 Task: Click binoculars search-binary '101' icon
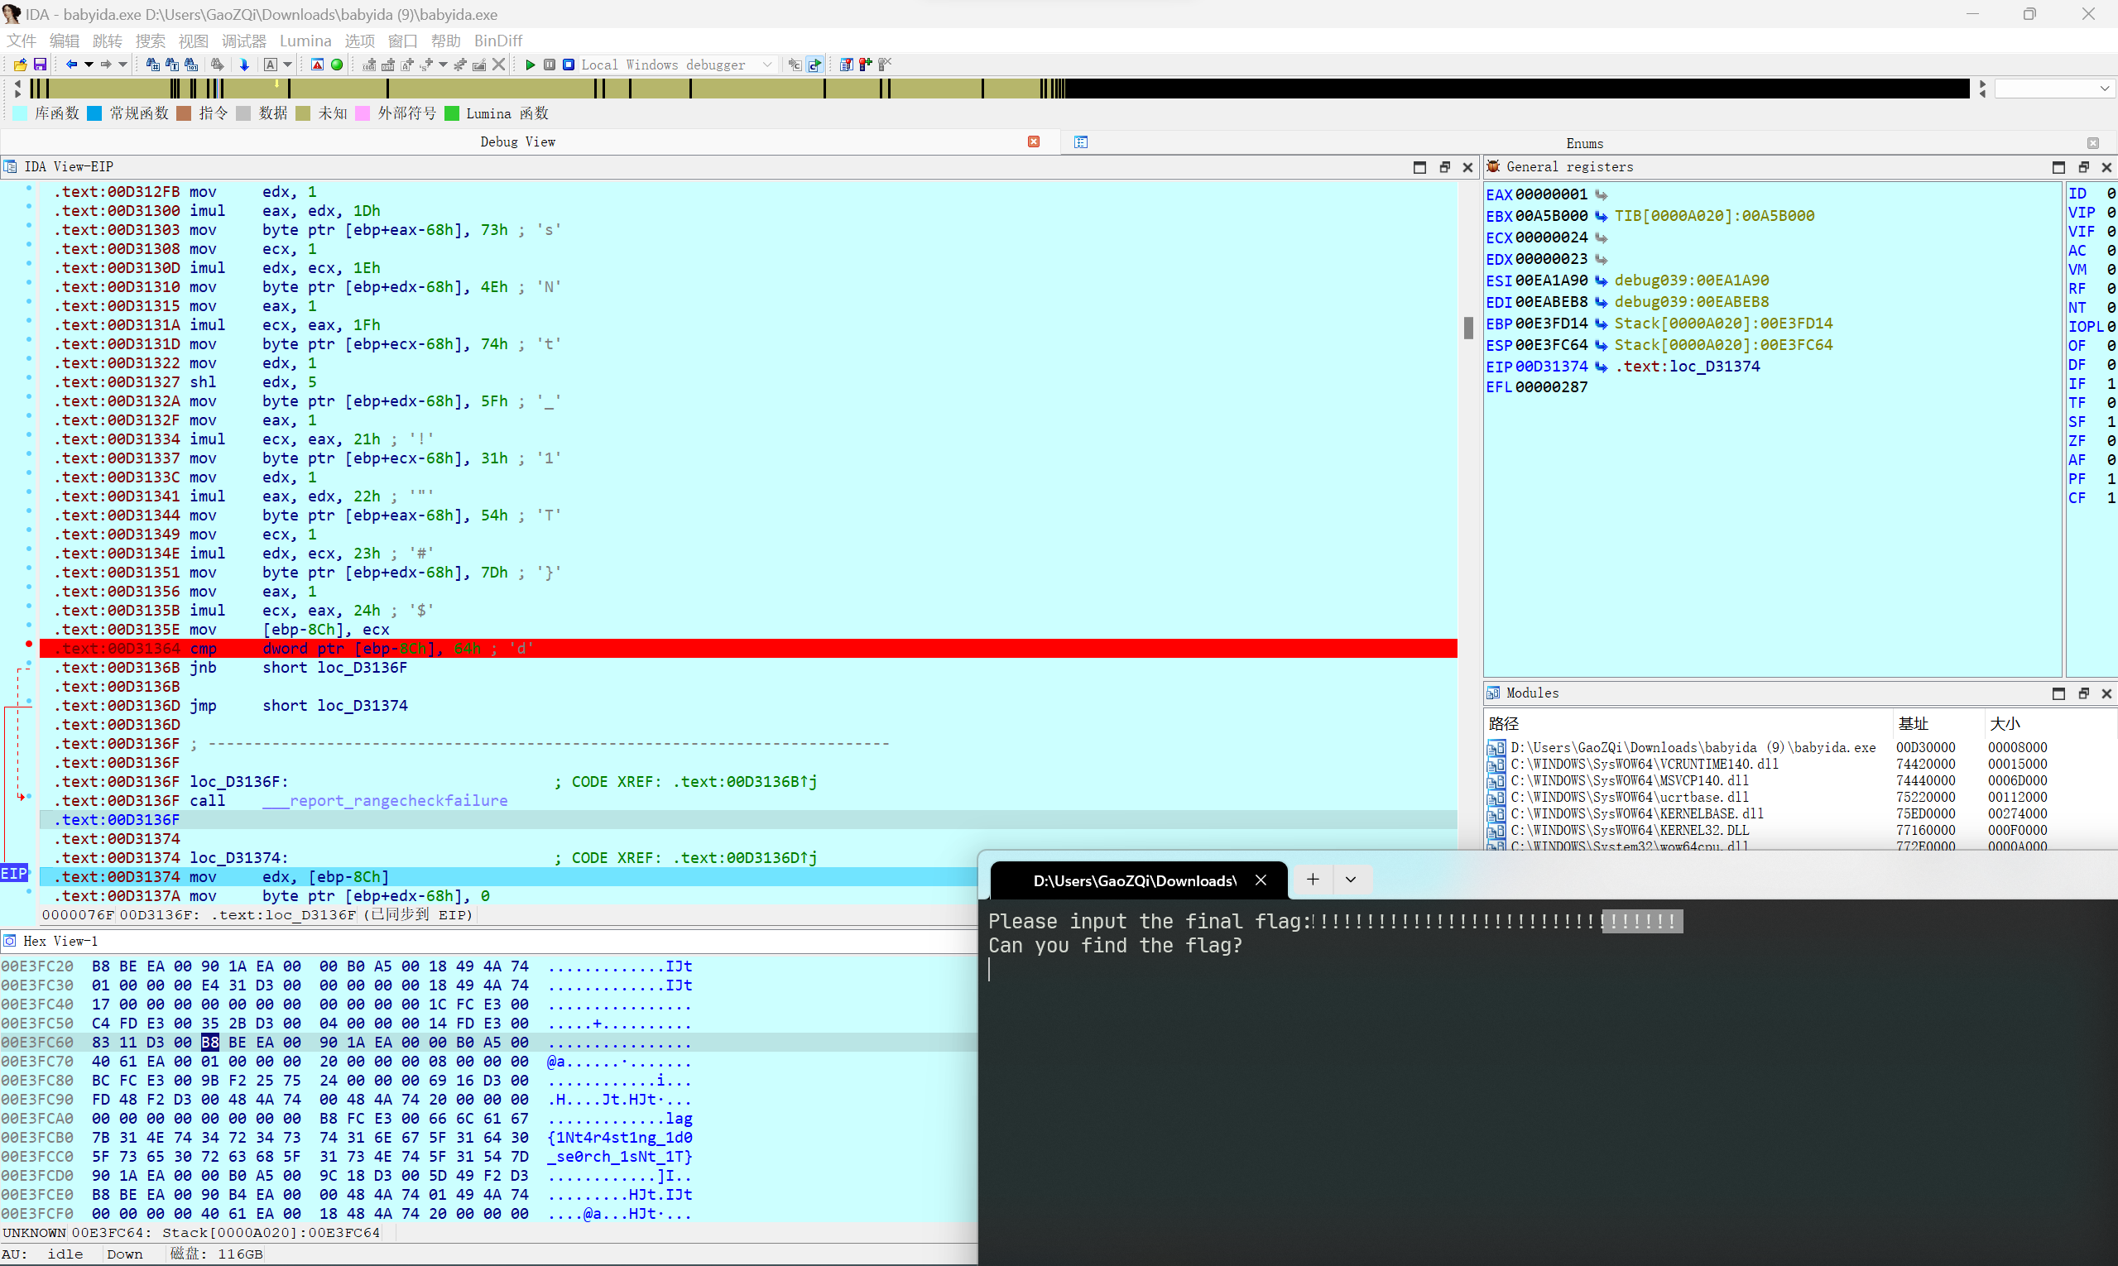point(191,65)
